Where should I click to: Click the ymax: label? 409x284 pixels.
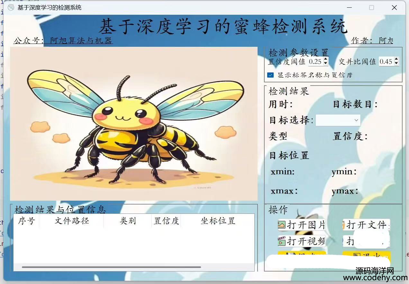point(345,191)
